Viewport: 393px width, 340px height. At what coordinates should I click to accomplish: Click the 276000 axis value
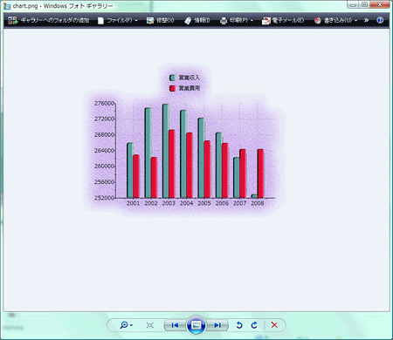104,103
